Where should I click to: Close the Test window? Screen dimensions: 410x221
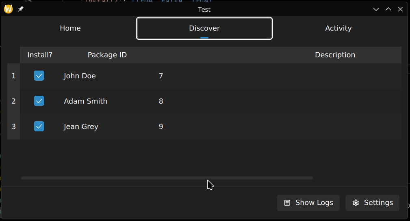pos(401,9)
